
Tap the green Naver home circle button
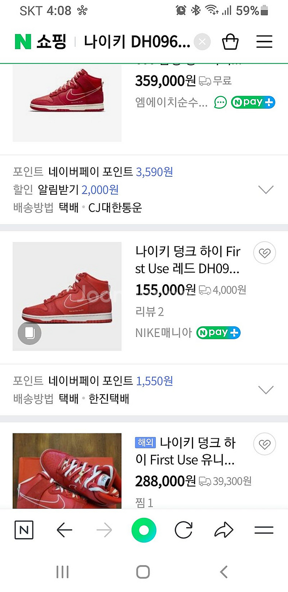144,531
